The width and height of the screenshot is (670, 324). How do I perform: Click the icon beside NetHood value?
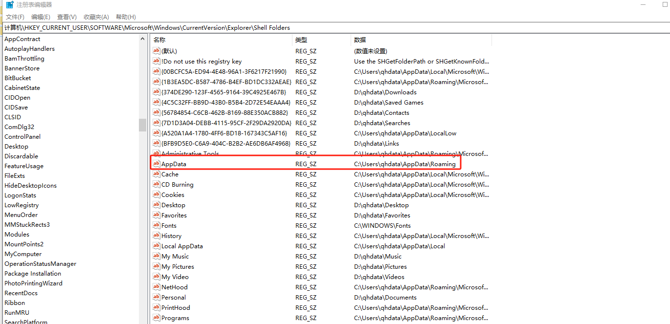156,287
